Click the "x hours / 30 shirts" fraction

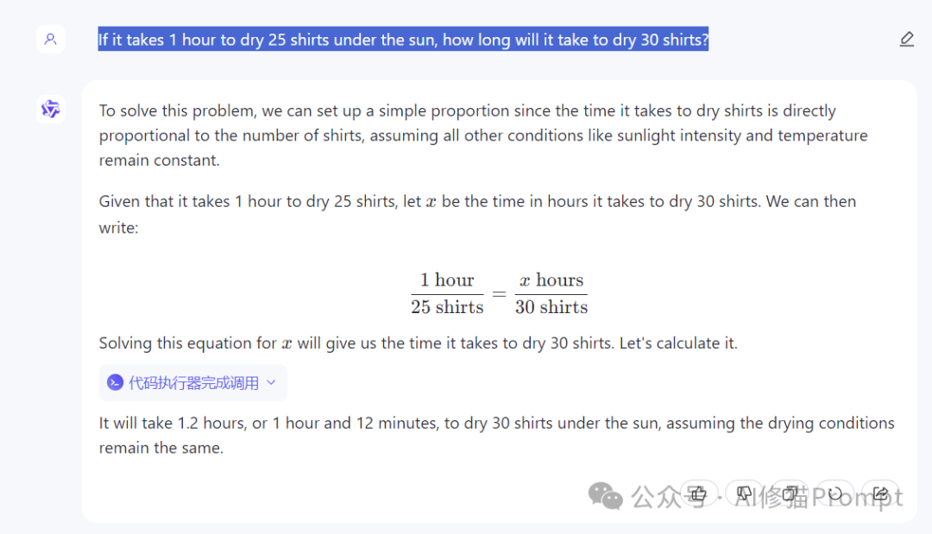pos(551,293)
